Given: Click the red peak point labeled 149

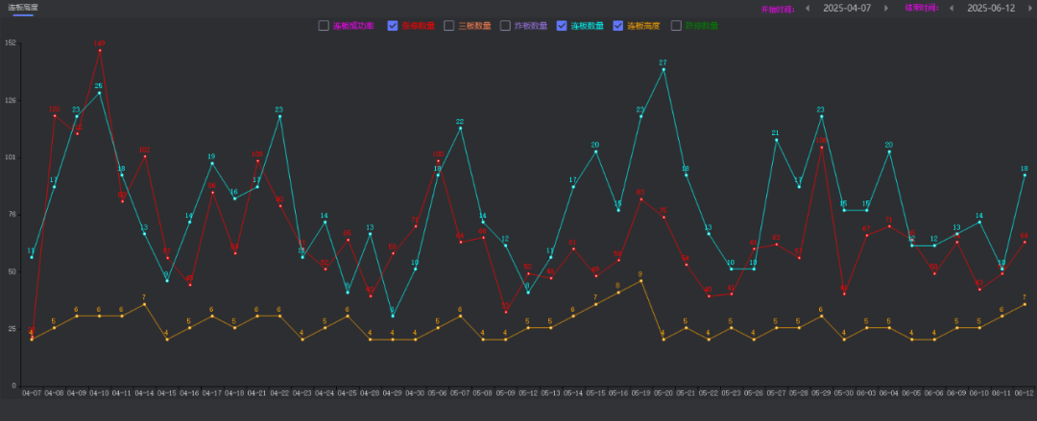Looking at the screenshot, I should [x=100, y=51].
